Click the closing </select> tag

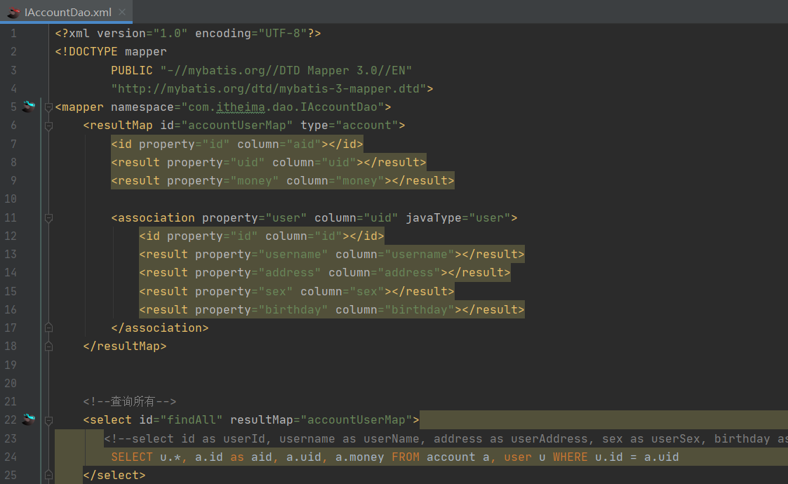114,475
